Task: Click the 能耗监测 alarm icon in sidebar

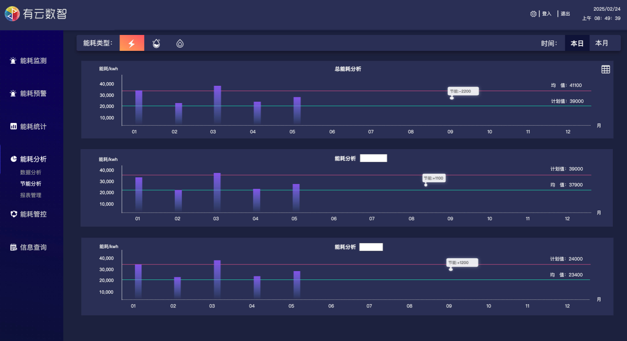Action: click(13, 61)
